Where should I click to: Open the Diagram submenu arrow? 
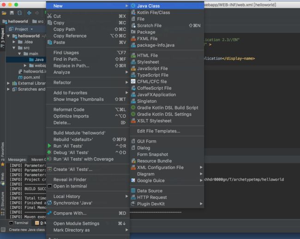[x=201, y=174]
